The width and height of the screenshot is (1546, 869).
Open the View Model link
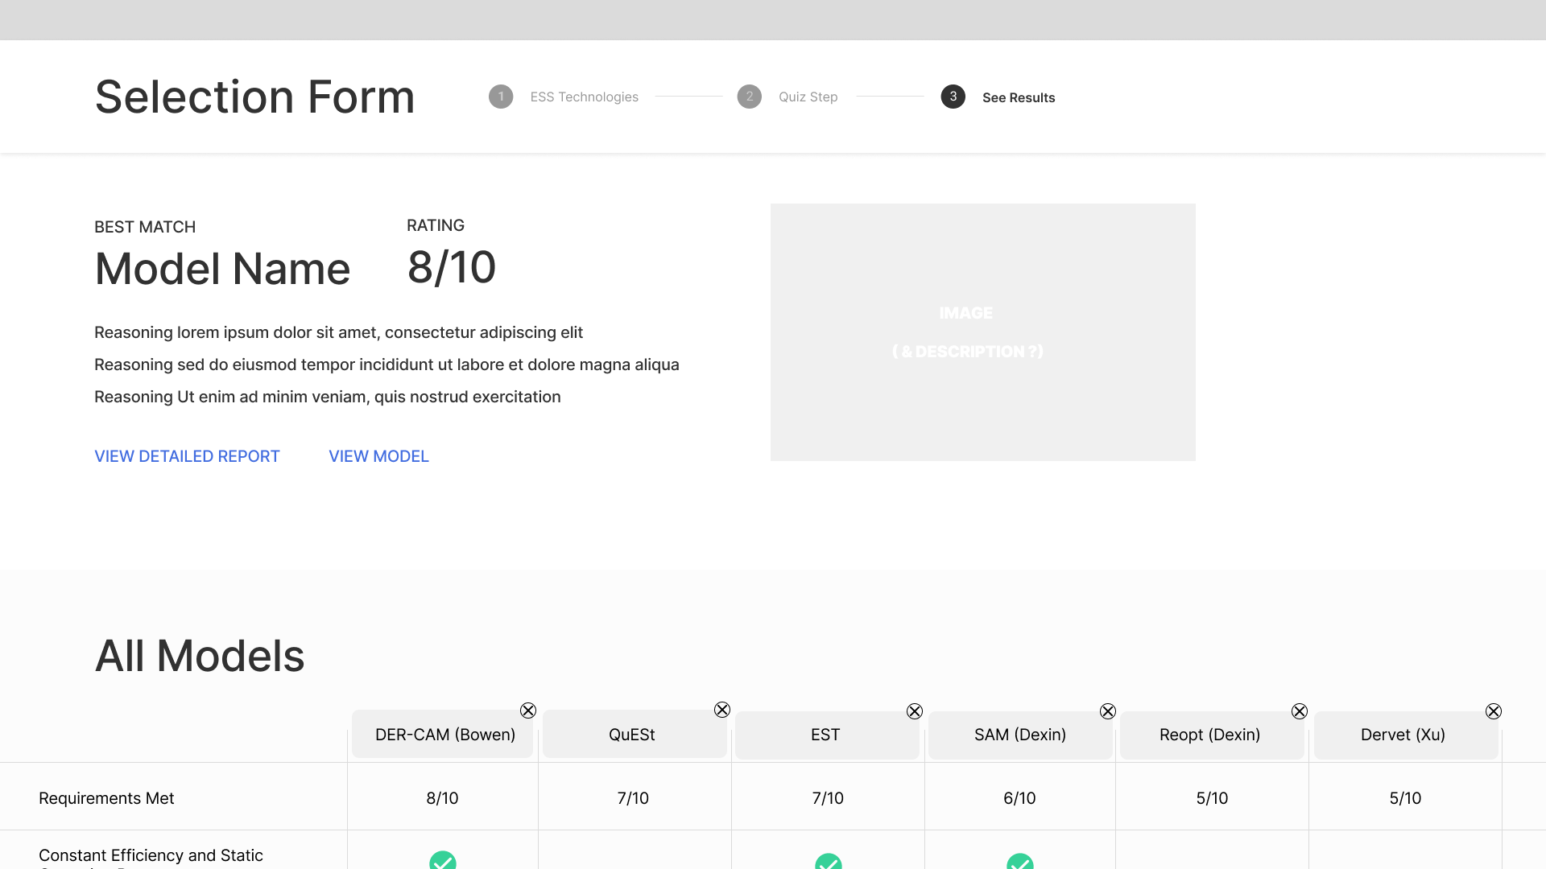click(x=378, y=456)
